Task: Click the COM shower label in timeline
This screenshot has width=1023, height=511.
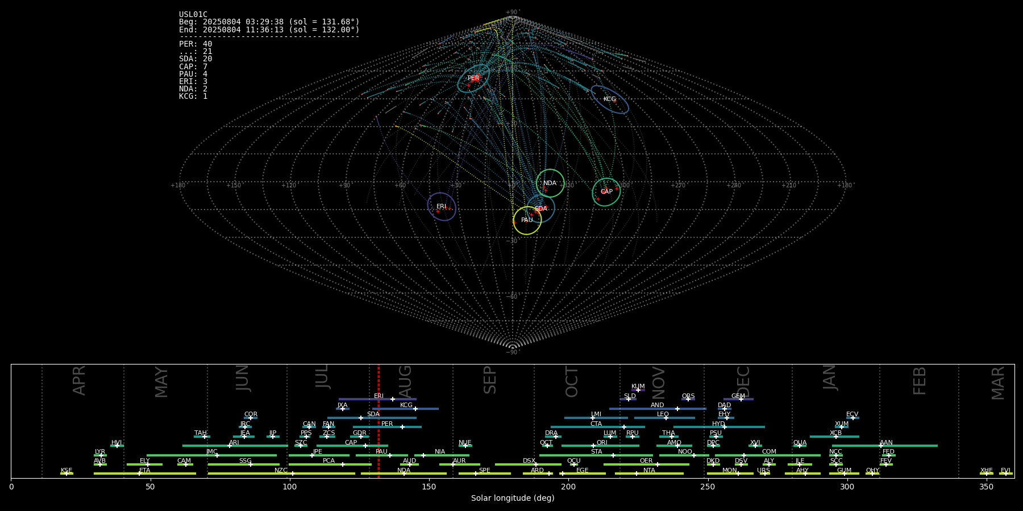Action: 769,452
